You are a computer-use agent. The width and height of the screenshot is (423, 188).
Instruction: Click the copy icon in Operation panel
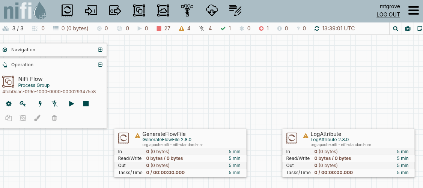[x=9, y=118]
